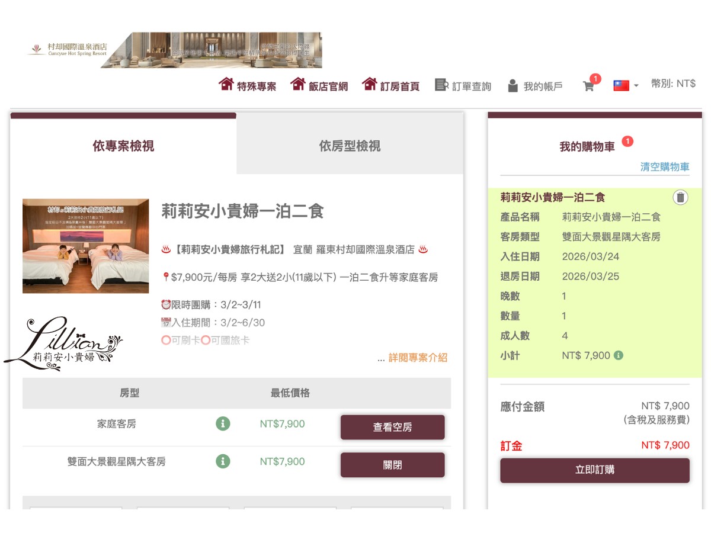Click the 清空購物車 link
The height and width of the screenshot is (533, 711).
click(x=665, y=166)
